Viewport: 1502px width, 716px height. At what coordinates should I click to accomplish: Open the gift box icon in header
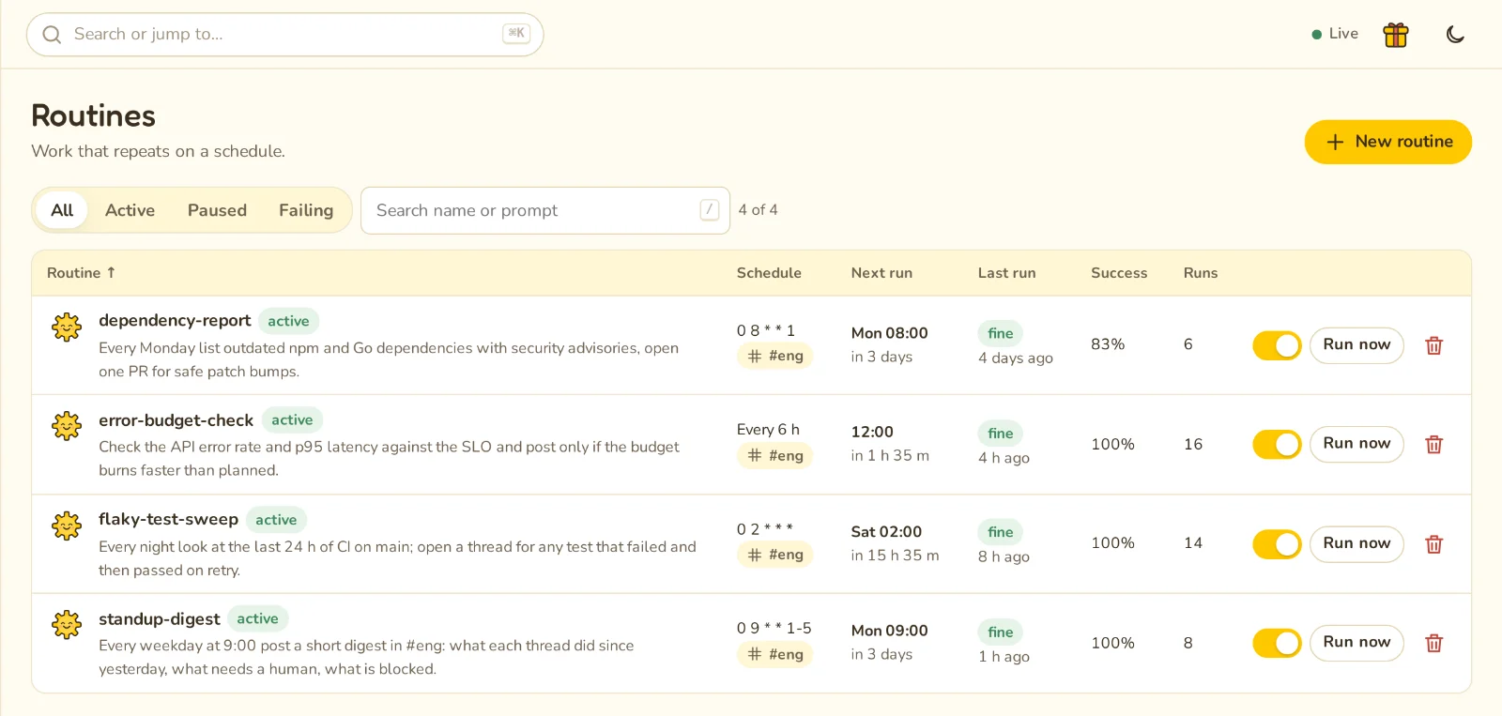point(1396,35)
